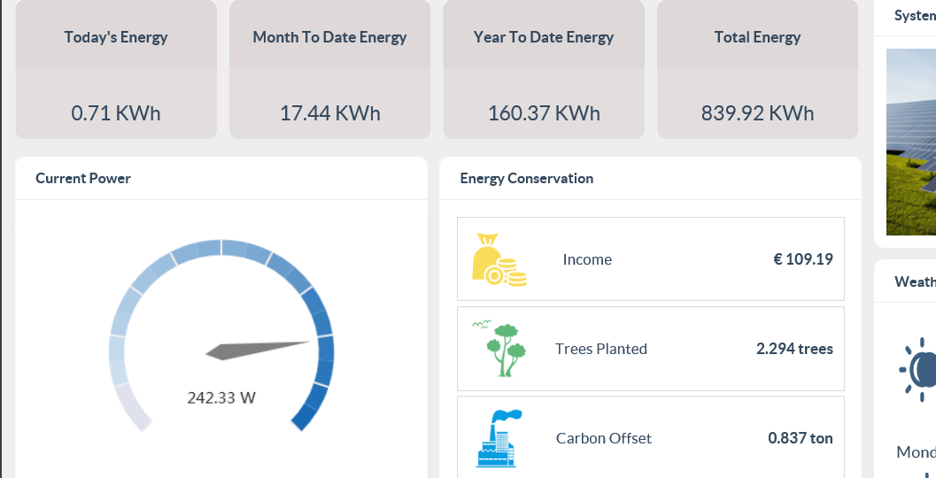The height and width of the screenshot is (478, 936).
Task: Click the 839.92 KWh value
Action: tap(757, 112)
